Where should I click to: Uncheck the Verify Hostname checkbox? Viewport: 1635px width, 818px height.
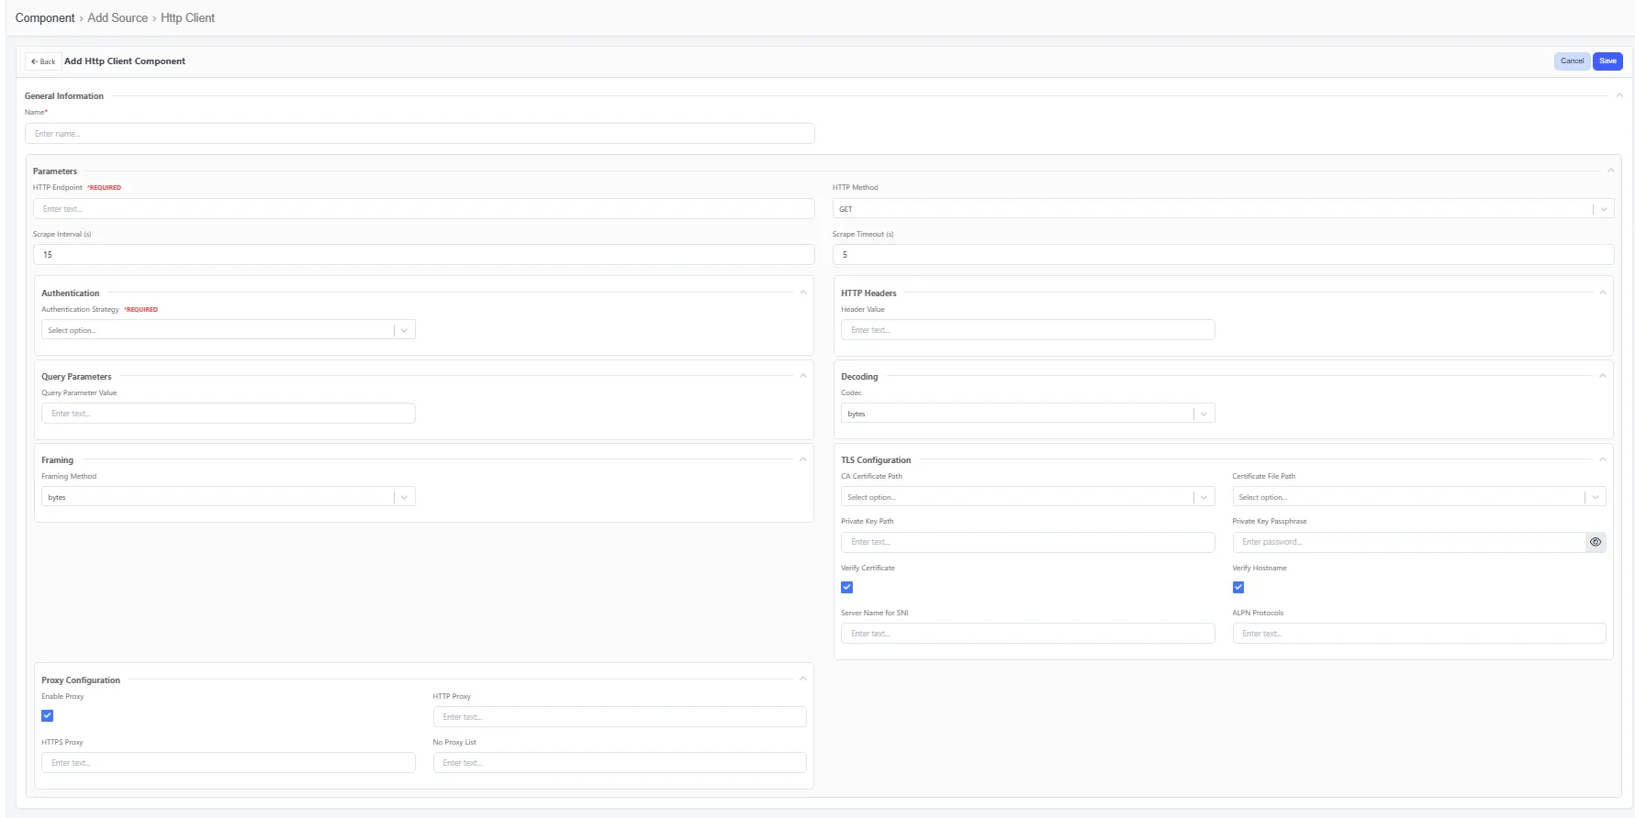1238,587
